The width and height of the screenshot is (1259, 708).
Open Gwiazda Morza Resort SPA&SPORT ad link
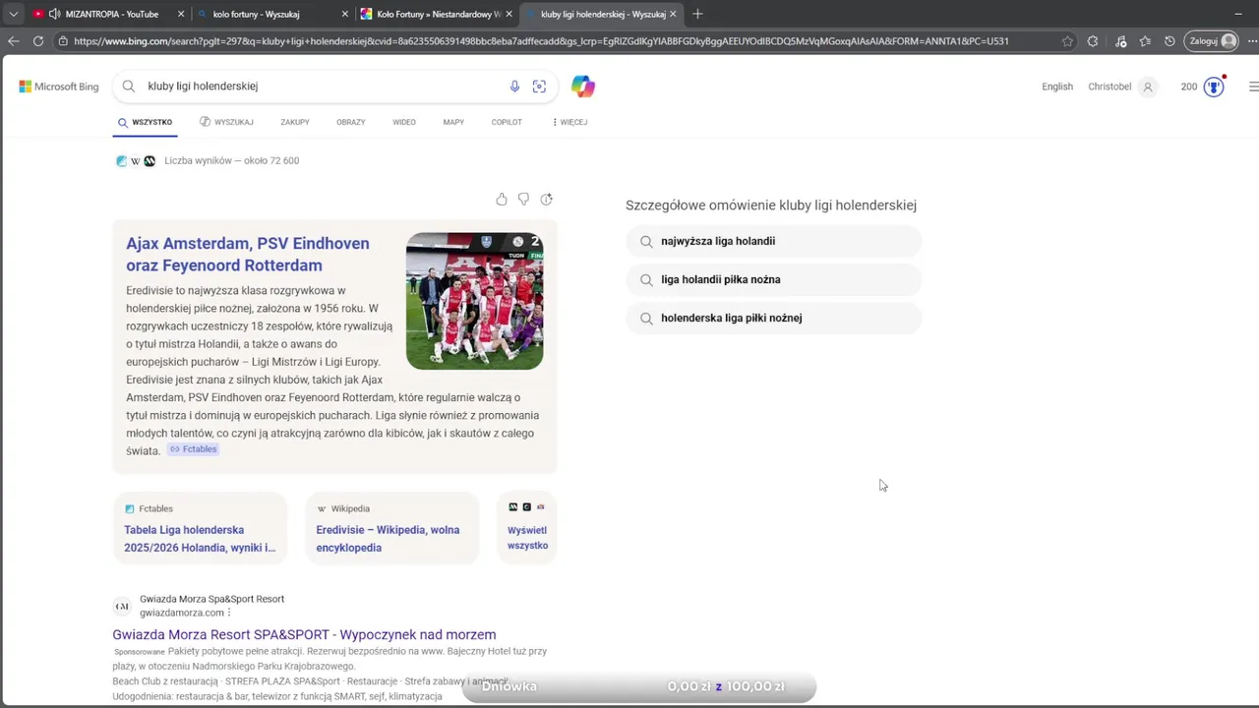point(304,635)
